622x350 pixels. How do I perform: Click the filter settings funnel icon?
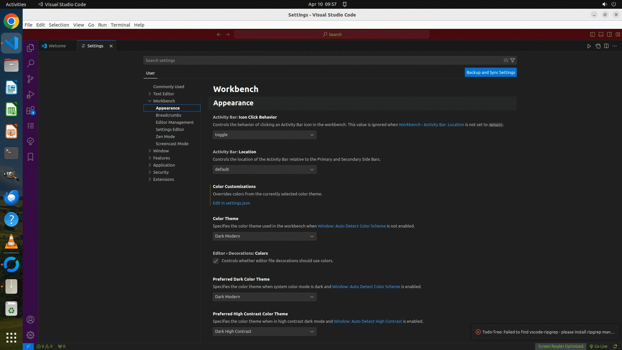[513, 60]
